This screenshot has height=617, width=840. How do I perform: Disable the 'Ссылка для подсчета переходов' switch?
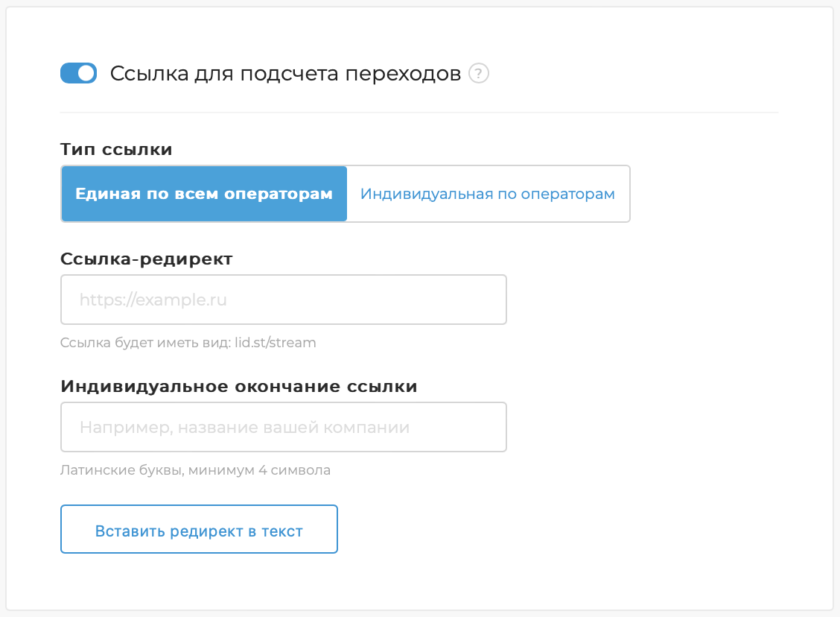[78, 73]
